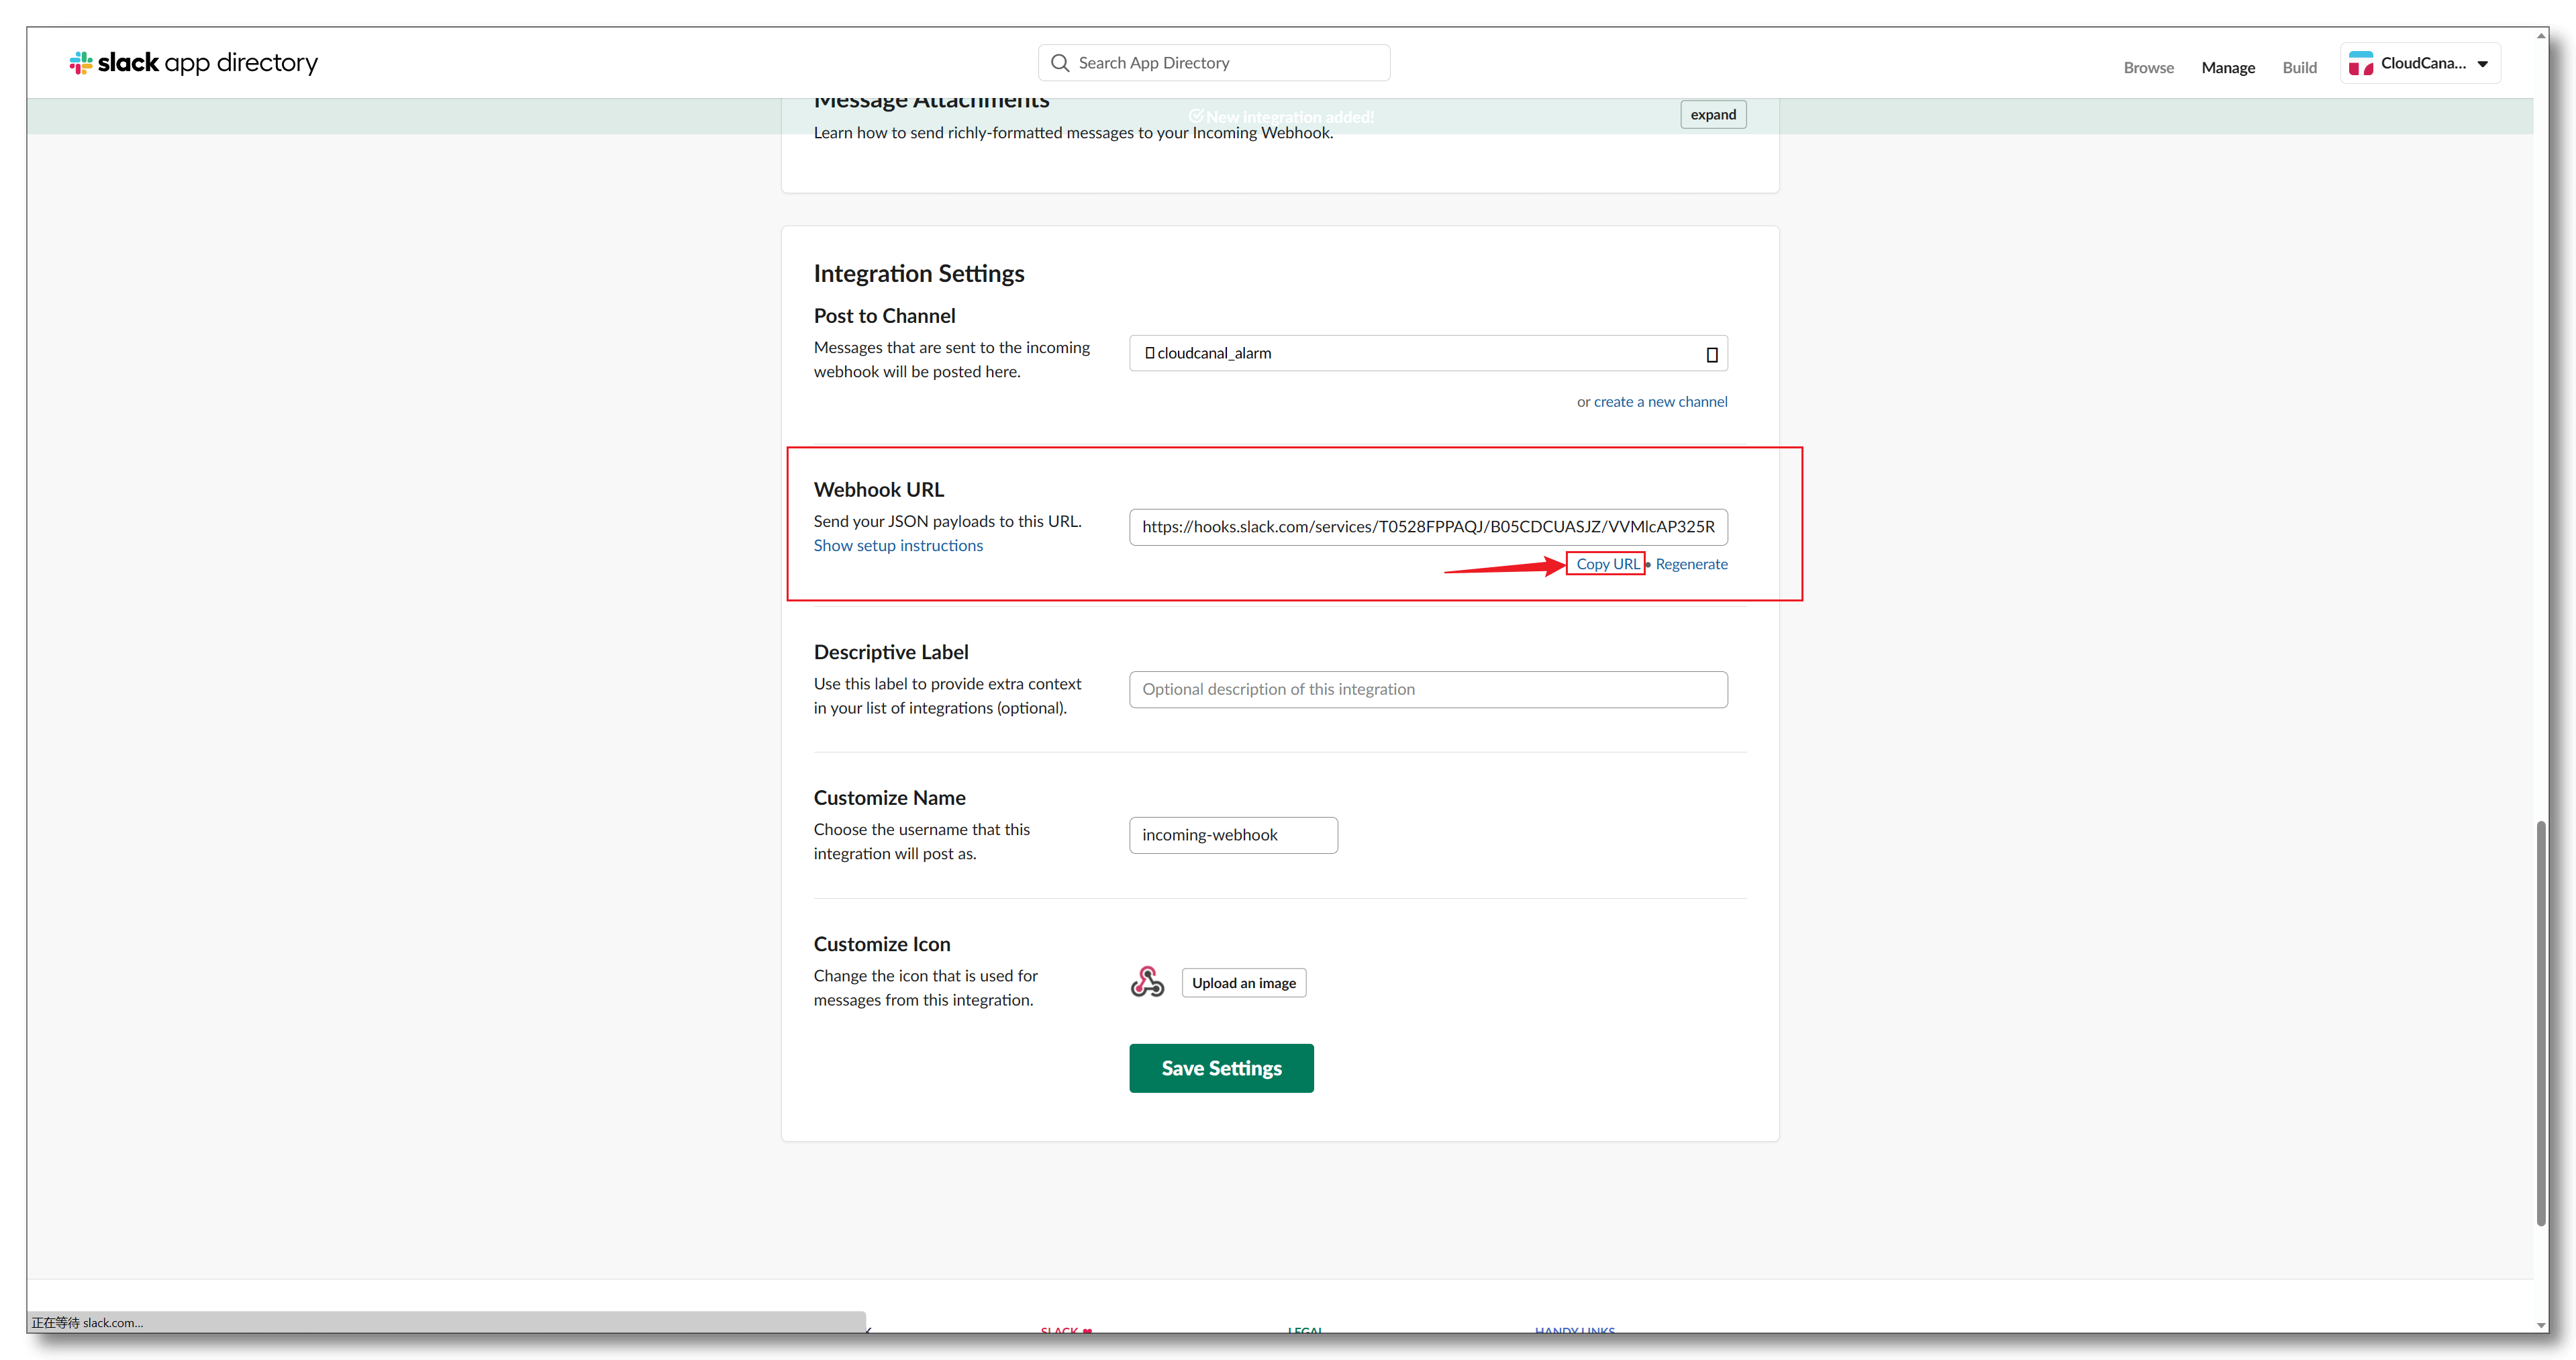Click the Slack logo icon

(81, 63)
